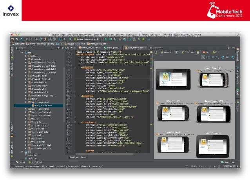This screenshot has height=187, width=250.
Task: Open the API level 17 dropdown
Action: point(215,52)
